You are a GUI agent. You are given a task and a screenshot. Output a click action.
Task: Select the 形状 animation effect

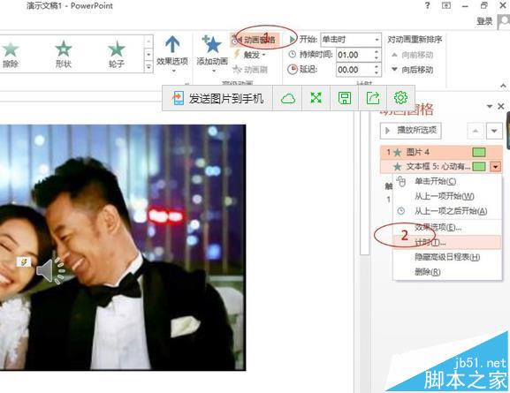(x=64, y=54)
